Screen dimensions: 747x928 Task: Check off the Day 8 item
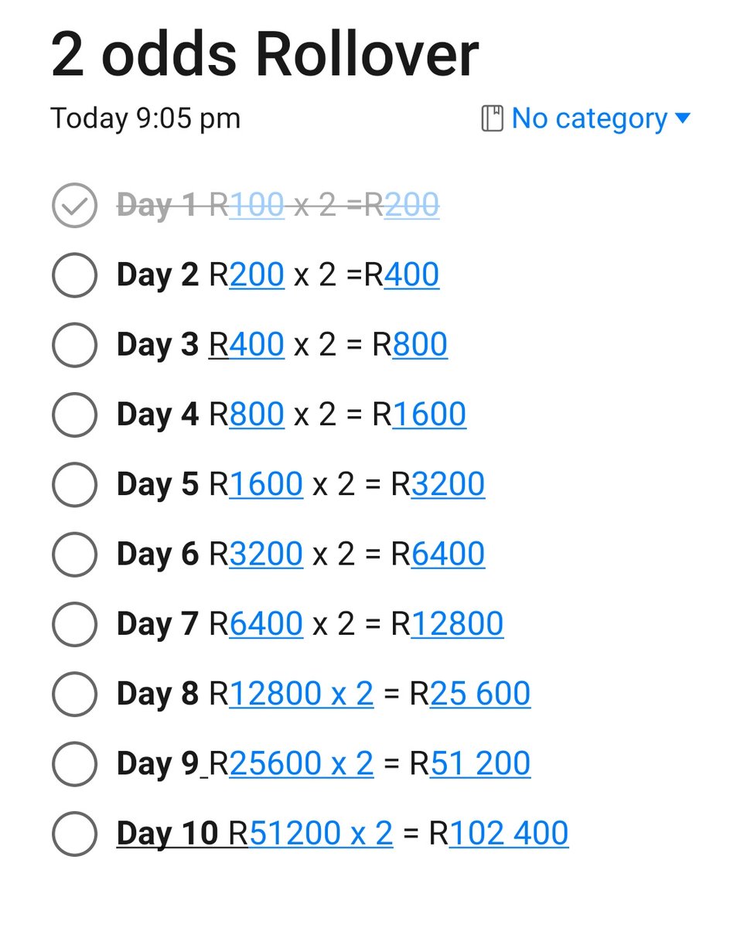[x=74, y=694]
